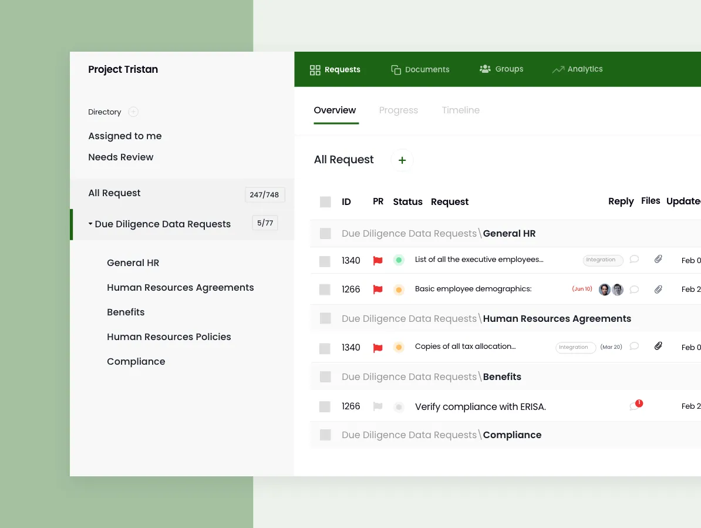The width and height of the screenshot is (701, 528).
Task: Open attachment paperclip on Copies of all tax allocation row
Action: pos(658,346)
